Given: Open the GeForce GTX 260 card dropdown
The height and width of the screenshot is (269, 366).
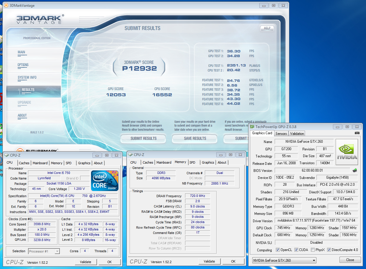Looking at the screenshot, I should (284, 260).
